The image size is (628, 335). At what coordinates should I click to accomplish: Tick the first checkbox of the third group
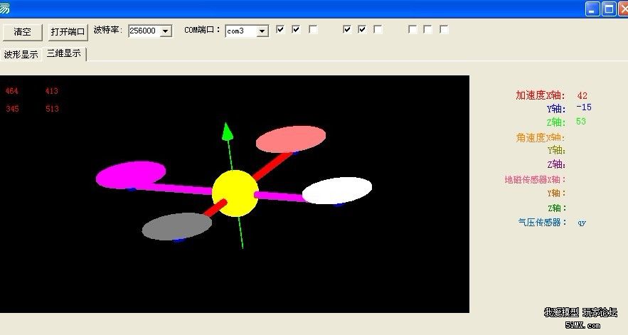tap(413, 30)
